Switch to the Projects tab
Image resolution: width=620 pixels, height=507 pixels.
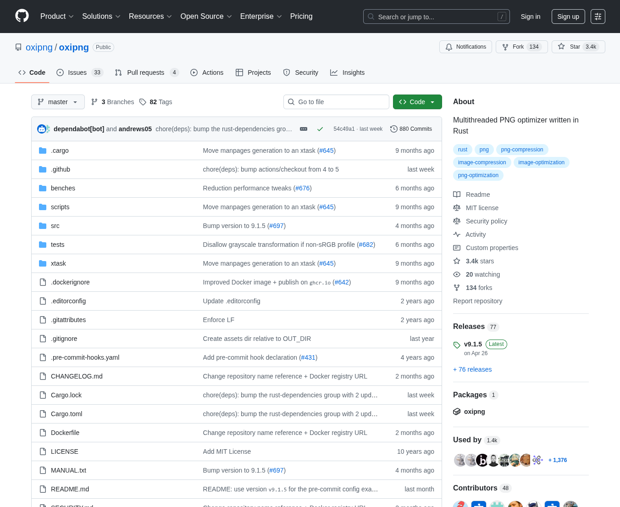tap(253, 72)
